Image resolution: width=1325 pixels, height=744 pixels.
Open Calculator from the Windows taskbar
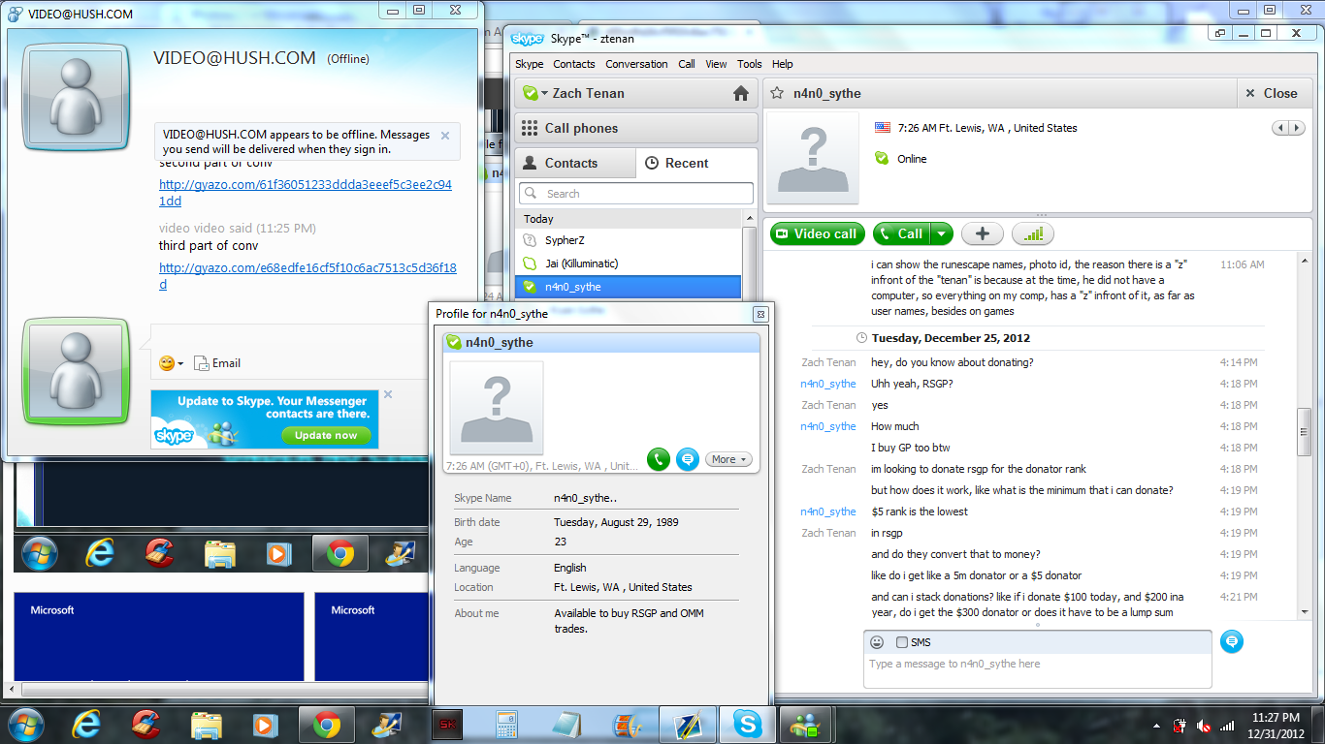click(507, 724)
